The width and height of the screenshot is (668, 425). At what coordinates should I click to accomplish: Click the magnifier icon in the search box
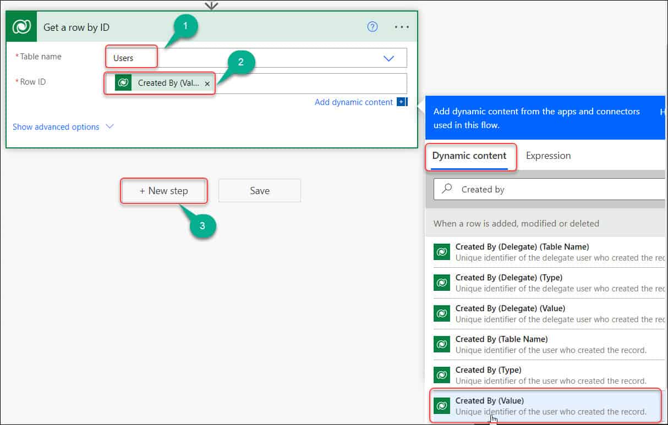coord(447,189)
